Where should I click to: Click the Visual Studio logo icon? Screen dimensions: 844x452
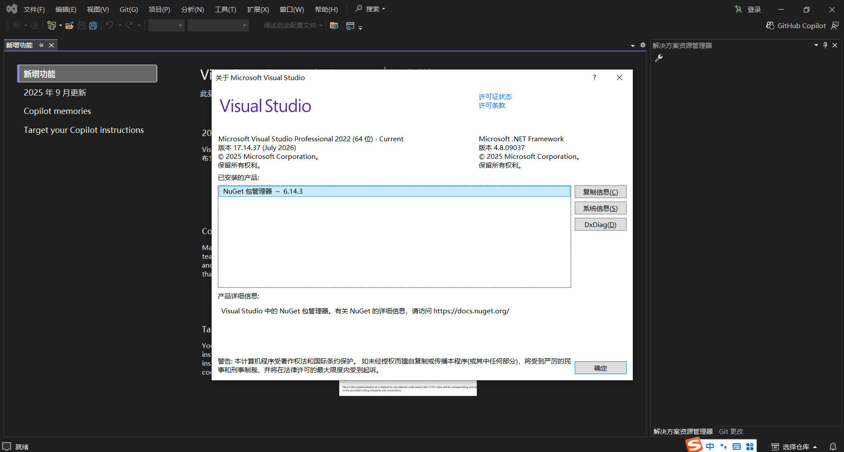click(x=12, y=9)
